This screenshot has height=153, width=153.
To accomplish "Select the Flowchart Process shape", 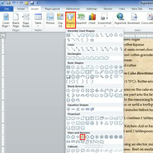I will coord(68,118).
